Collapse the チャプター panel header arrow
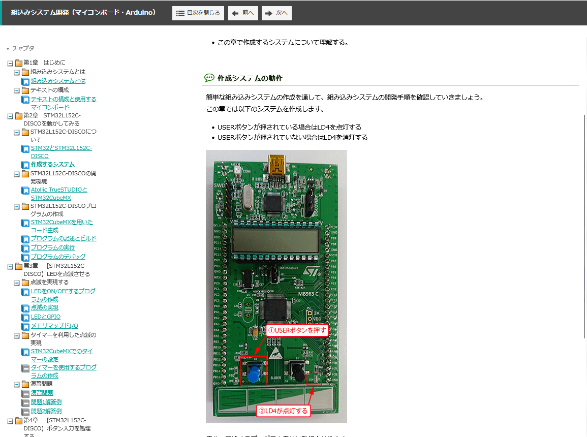 (8, 49)
